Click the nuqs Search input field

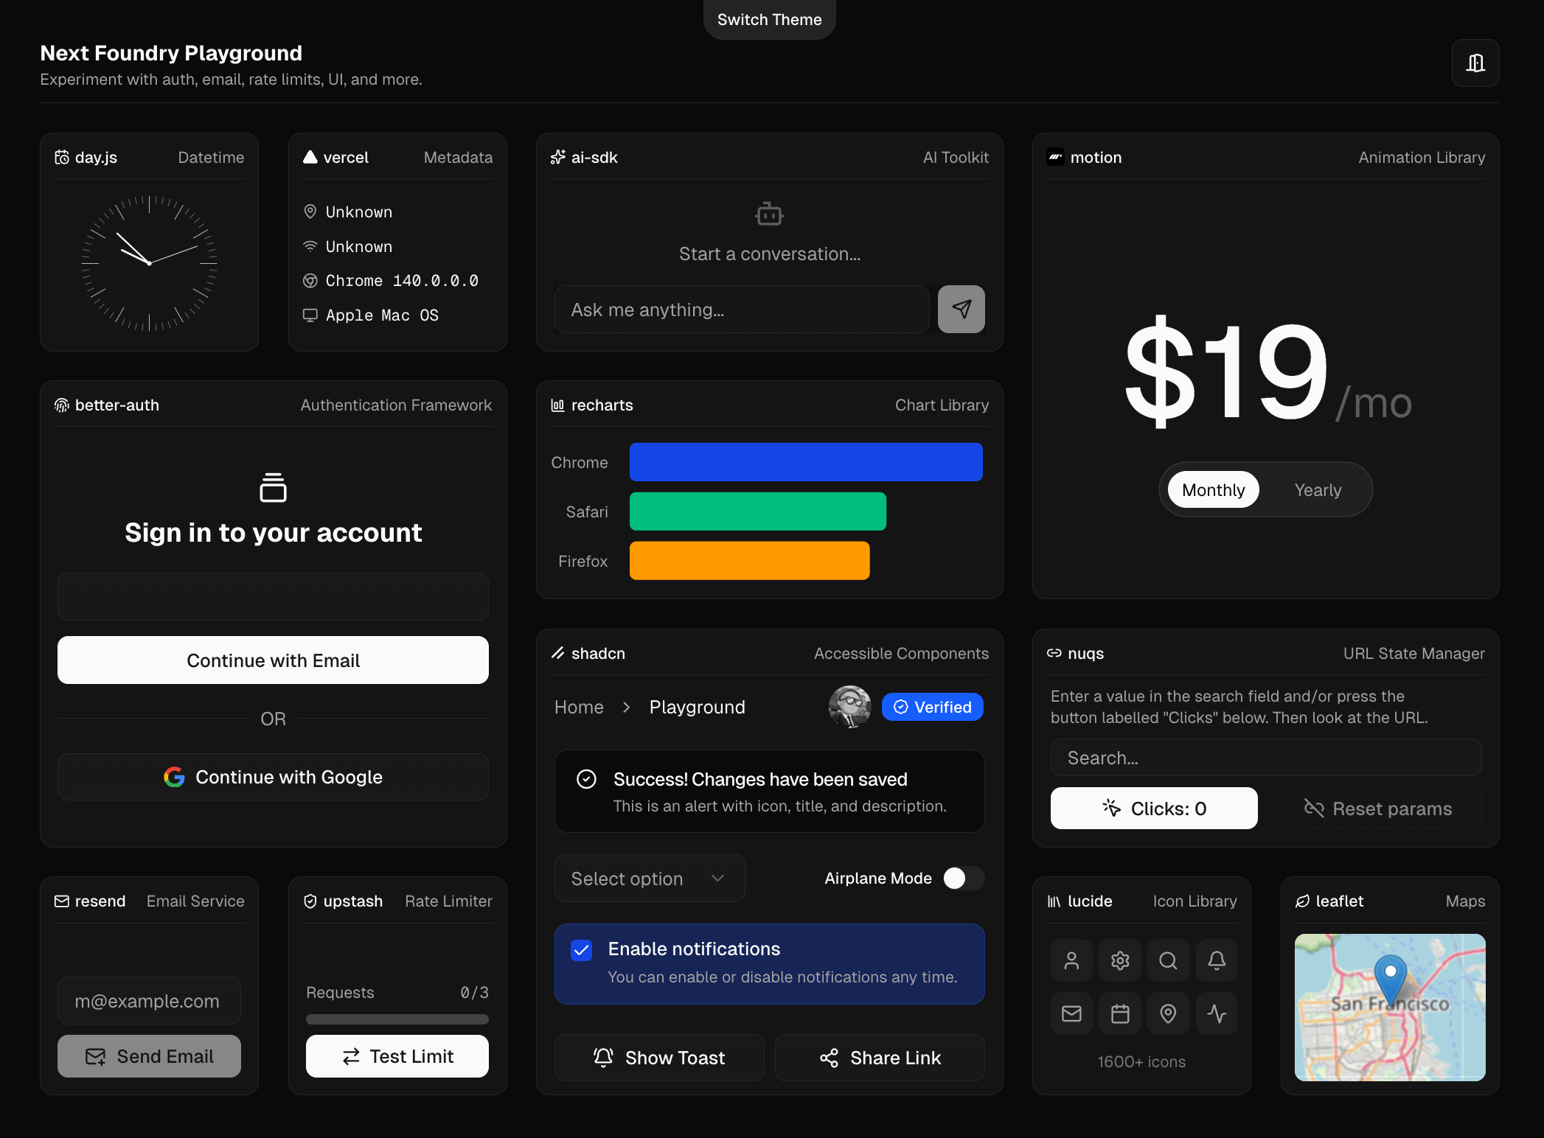1265,758
